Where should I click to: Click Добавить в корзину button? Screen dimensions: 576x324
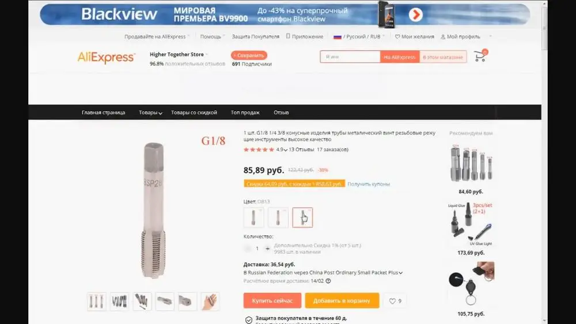tap(342, 300)
